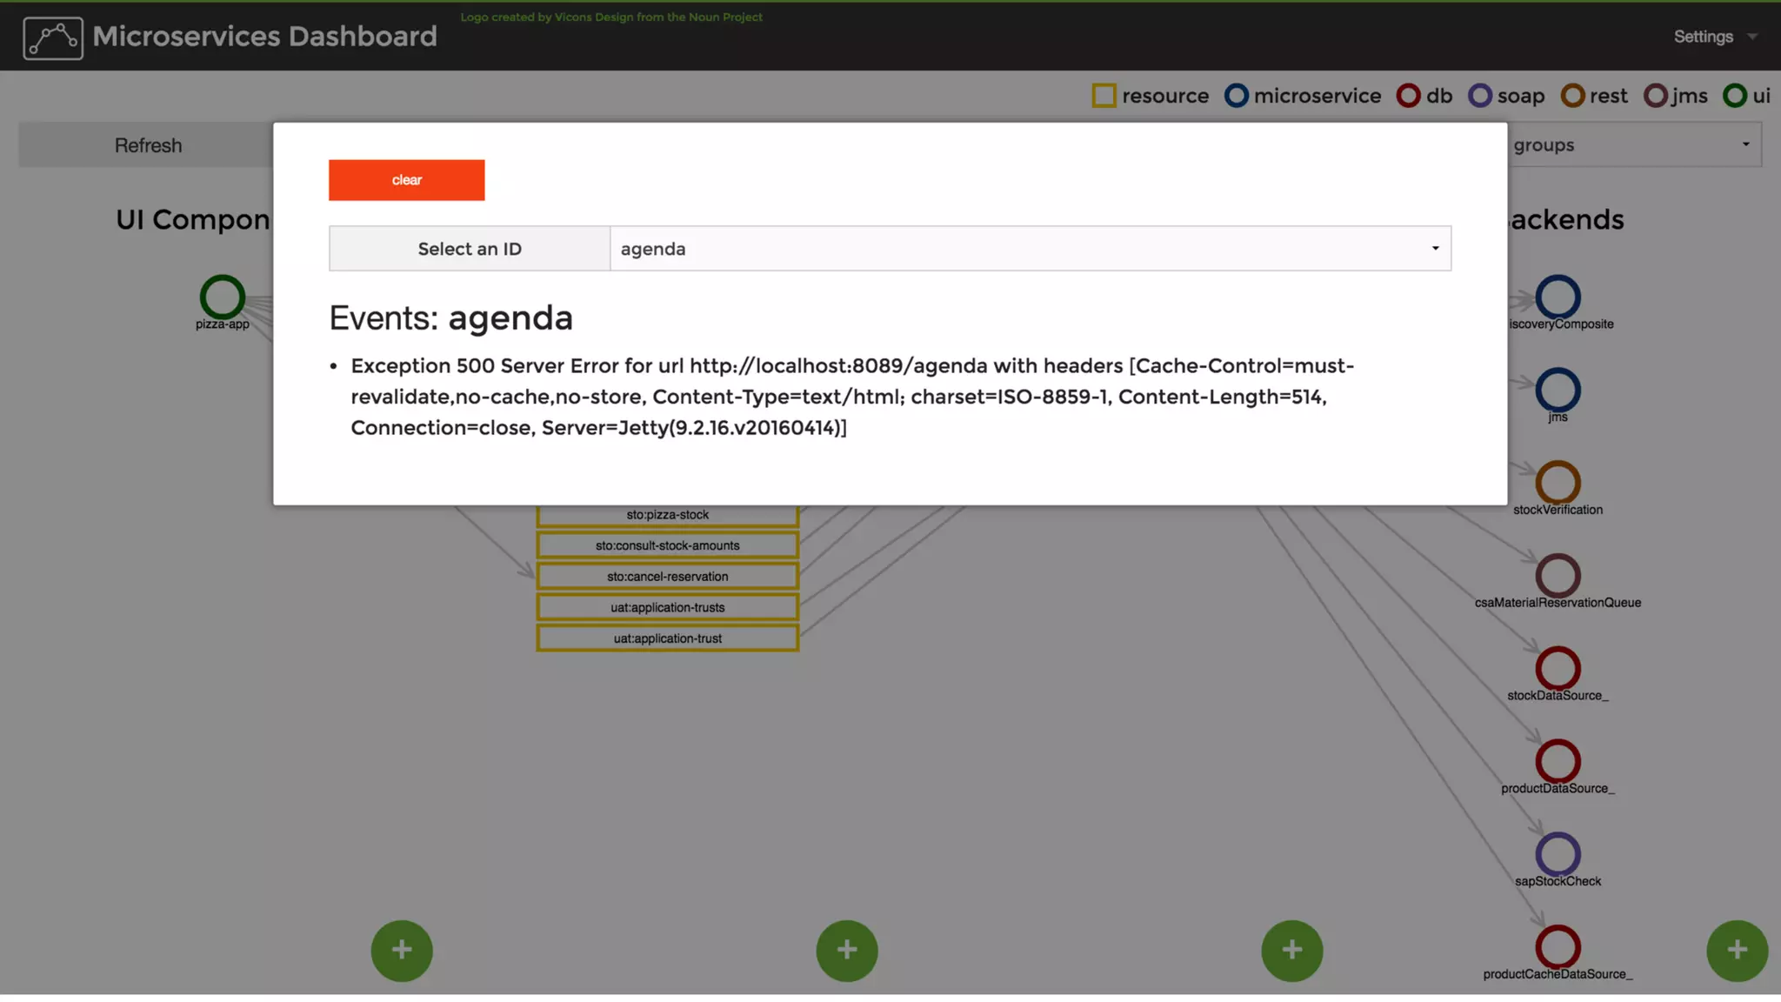Click the sapStockCheck soap node

[x=1558, y=854]
